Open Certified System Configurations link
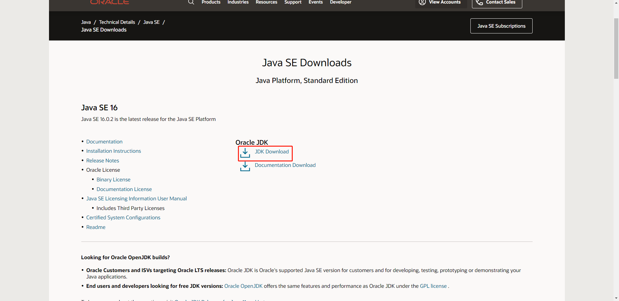 [x=123, y=217]
